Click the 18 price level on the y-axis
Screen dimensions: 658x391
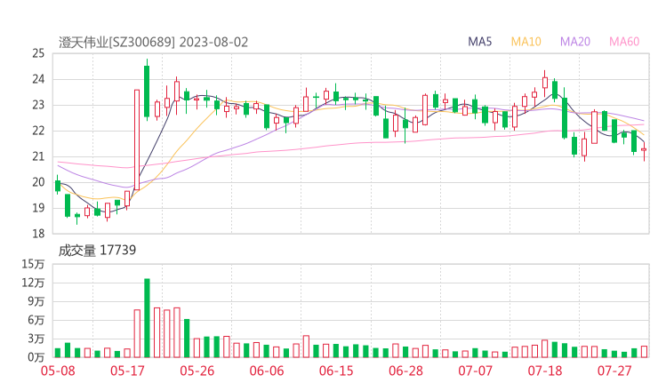38,234
